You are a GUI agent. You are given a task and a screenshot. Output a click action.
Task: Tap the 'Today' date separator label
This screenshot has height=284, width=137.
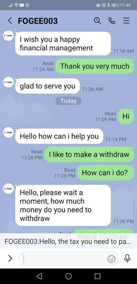(68, 101)
